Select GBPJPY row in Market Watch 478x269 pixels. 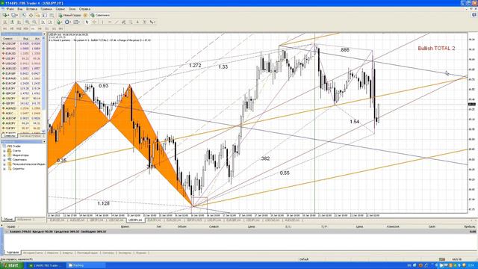pos(21,103)
